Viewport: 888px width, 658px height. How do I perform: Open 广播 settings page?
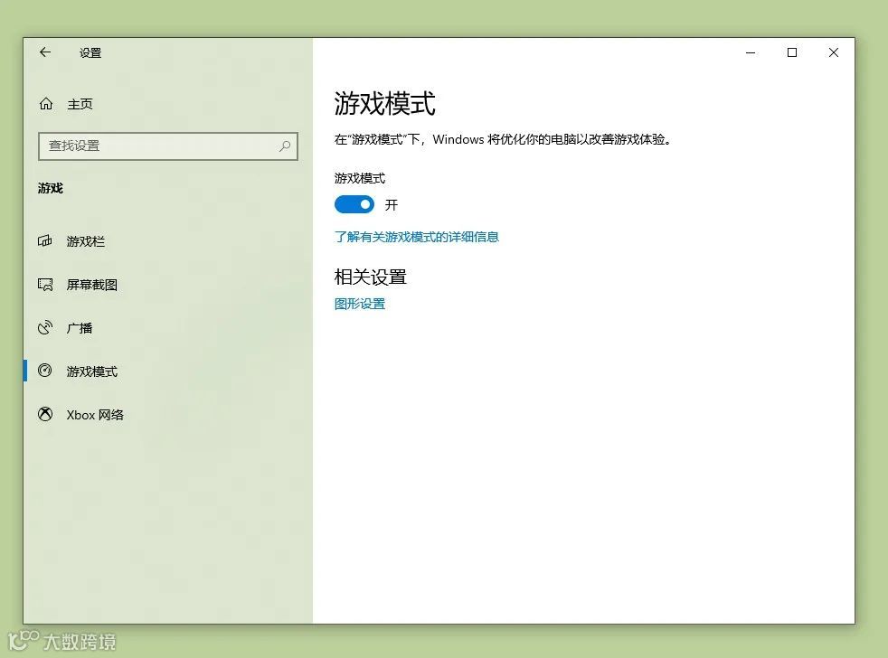tap(80, 328)
